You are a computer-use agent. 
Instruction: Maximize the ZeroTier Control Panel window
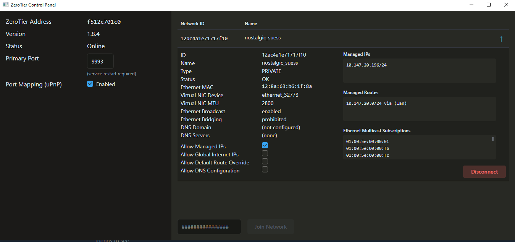(x=489, y=5)
